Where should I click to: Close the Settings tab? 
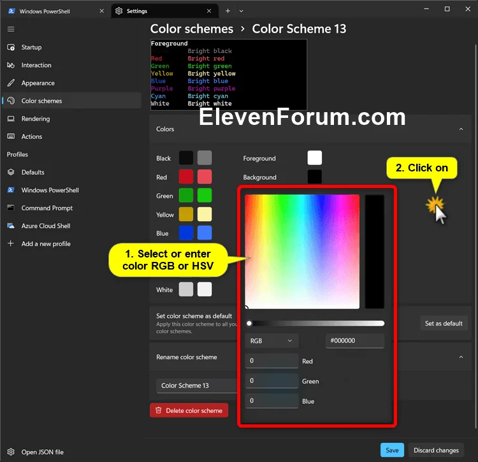tap(209, 11)
